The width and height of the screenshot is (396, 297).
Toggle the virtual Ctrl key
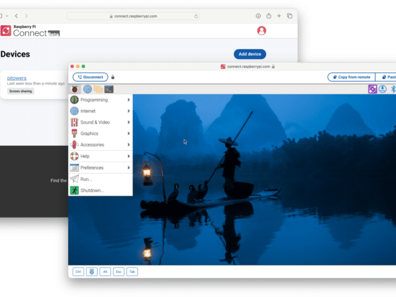[78, 271]
